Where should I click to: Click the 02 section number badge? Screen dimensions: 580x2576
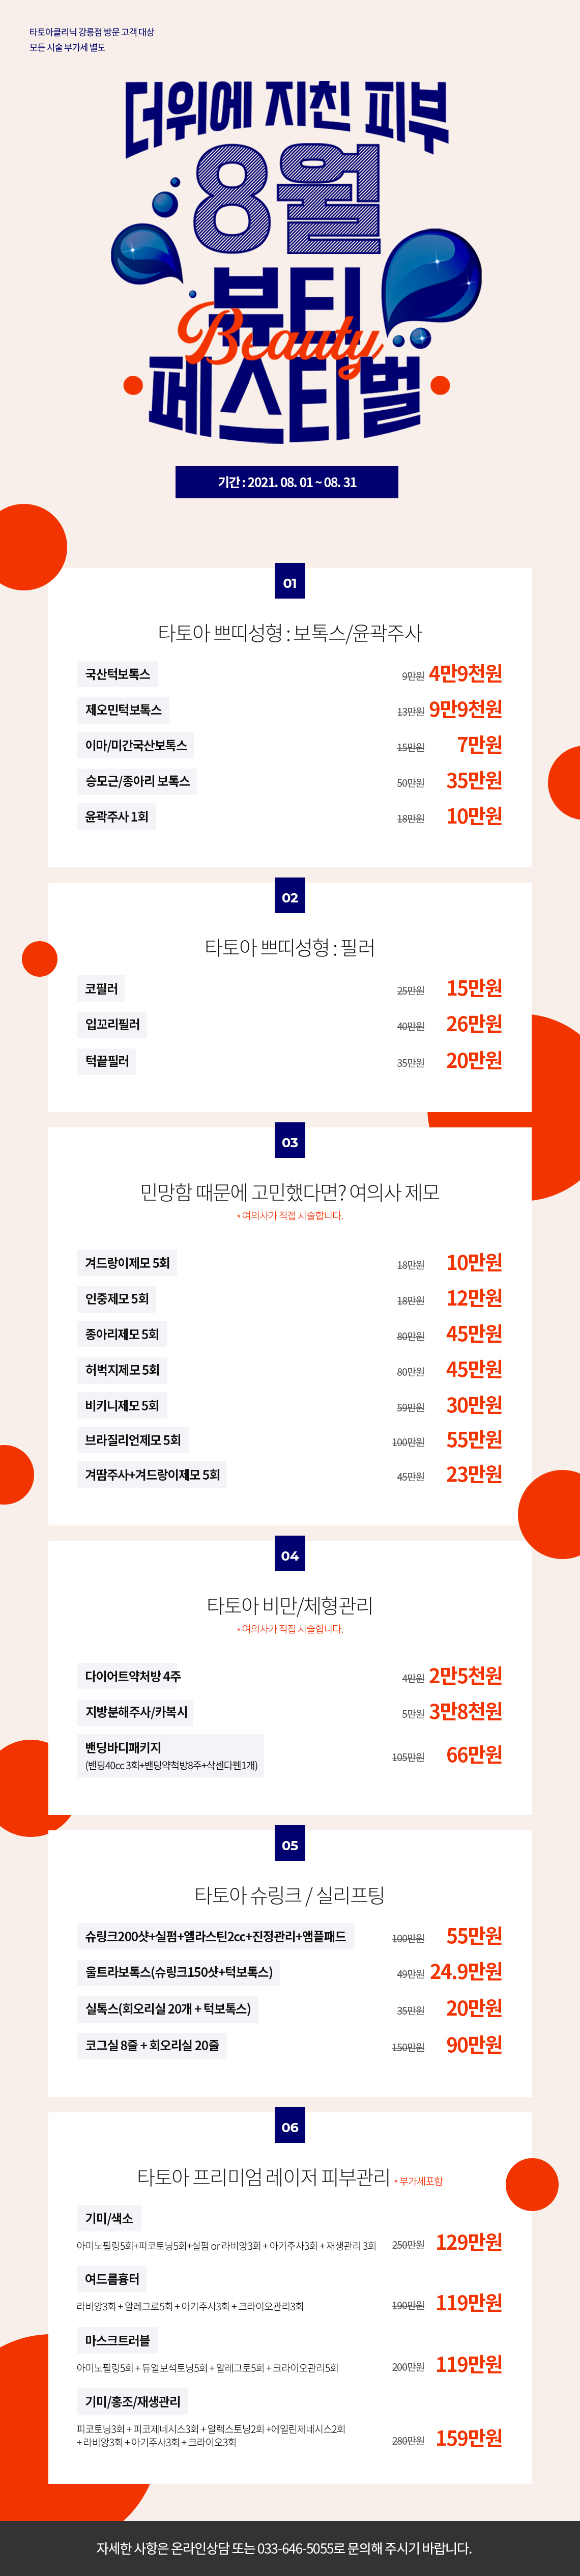(290, 897)
